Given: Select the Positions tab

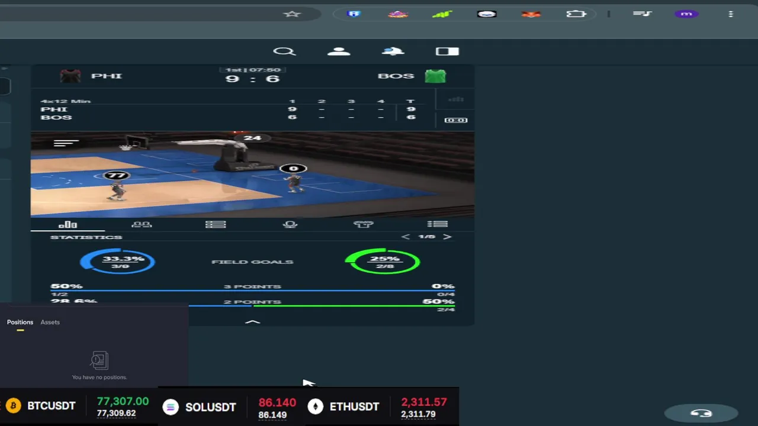Looking at the screenshot, I should click(20, 322).
